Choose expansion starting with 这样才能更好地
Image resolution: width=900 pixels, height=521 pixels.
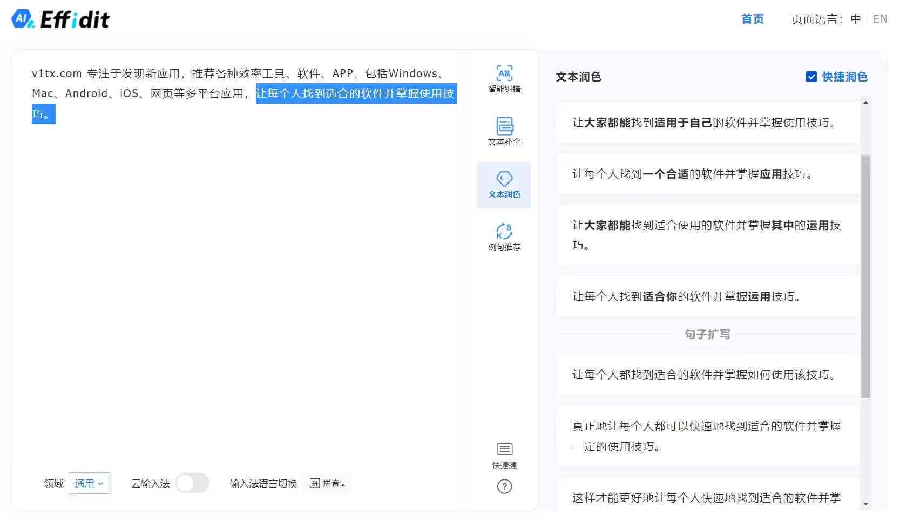point(707,494)
